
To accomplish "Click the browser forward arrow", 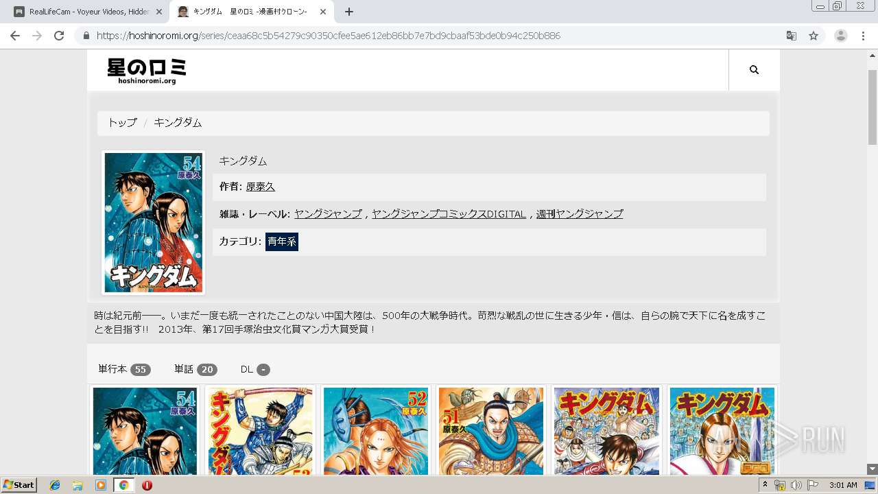I will (37, 36).
